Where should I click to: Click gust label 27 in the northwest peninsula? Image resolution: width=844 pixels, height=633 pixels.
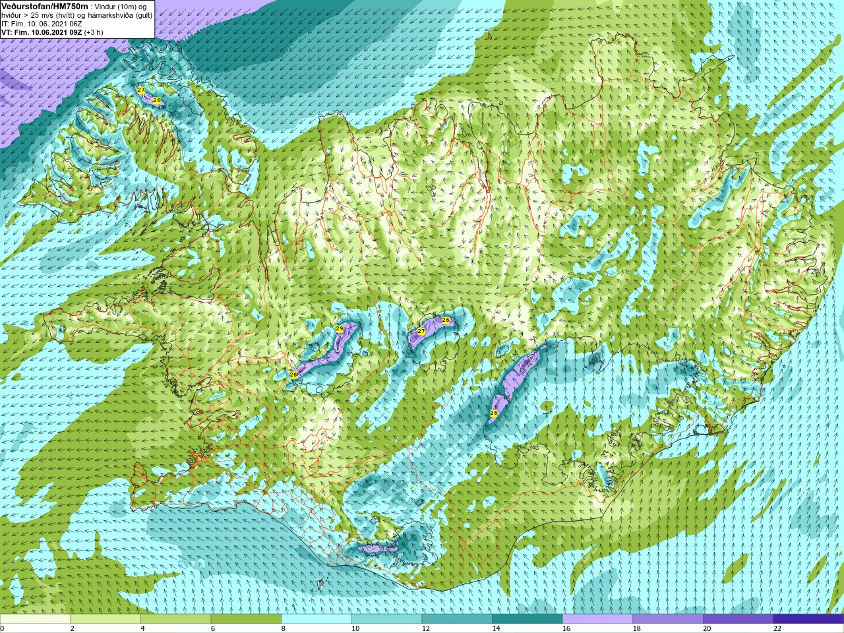141,90
